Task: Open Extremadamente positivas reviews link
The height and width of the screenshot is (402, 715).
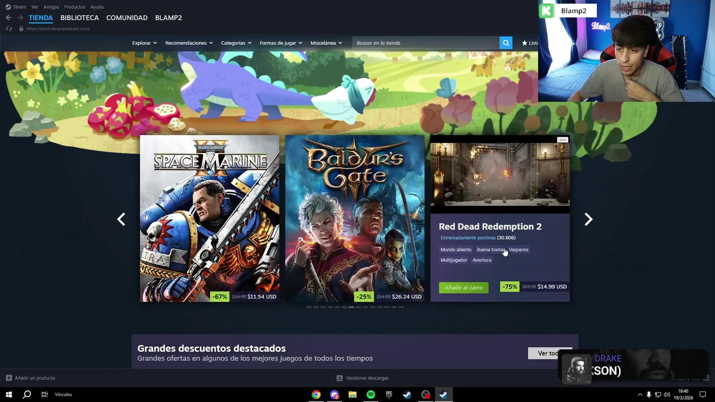Action: point(468,238)
